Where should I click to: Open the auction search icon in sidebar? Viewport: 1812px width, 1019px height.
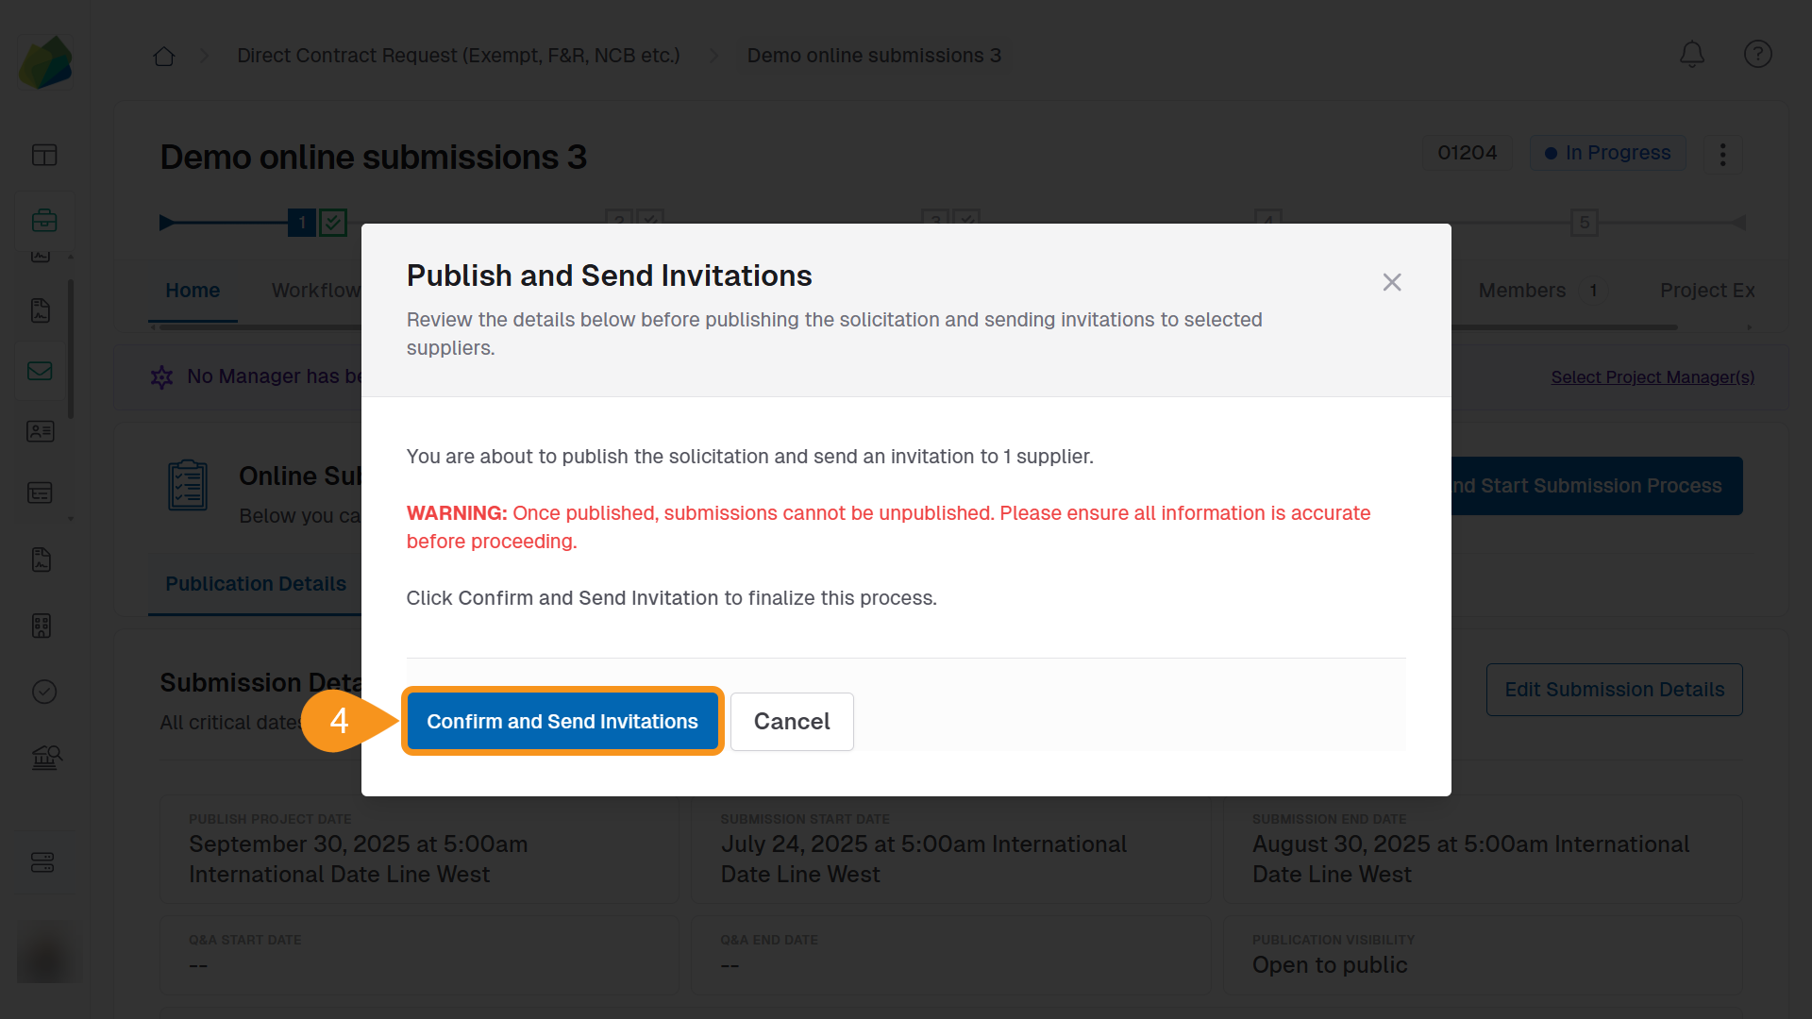pos(44,756)
